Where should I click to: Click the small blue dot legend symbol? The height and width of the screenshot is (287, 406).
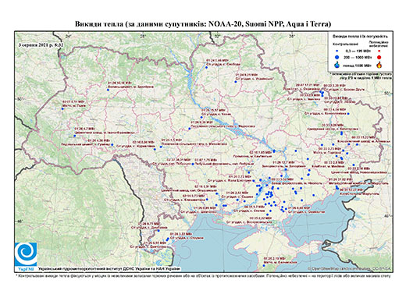(337, 51)
